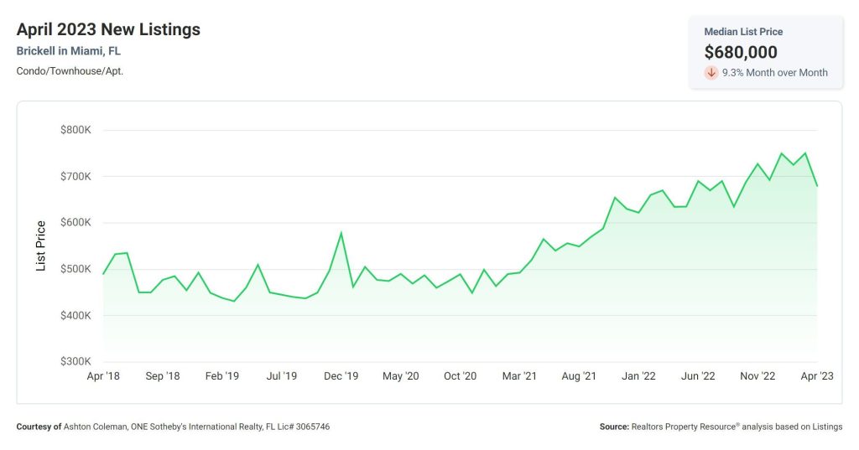Click the Apr '23 endpoint of the line
Screen dimensions: 859x450
817,186
